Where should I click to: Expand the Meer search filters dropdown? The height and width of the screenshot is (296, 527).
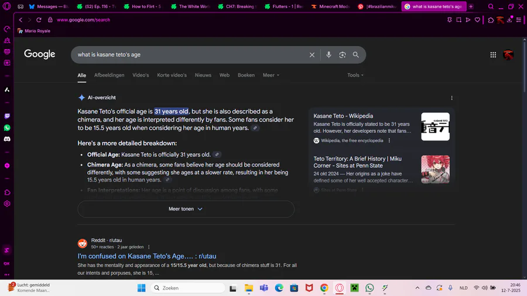tap(271, 75)
